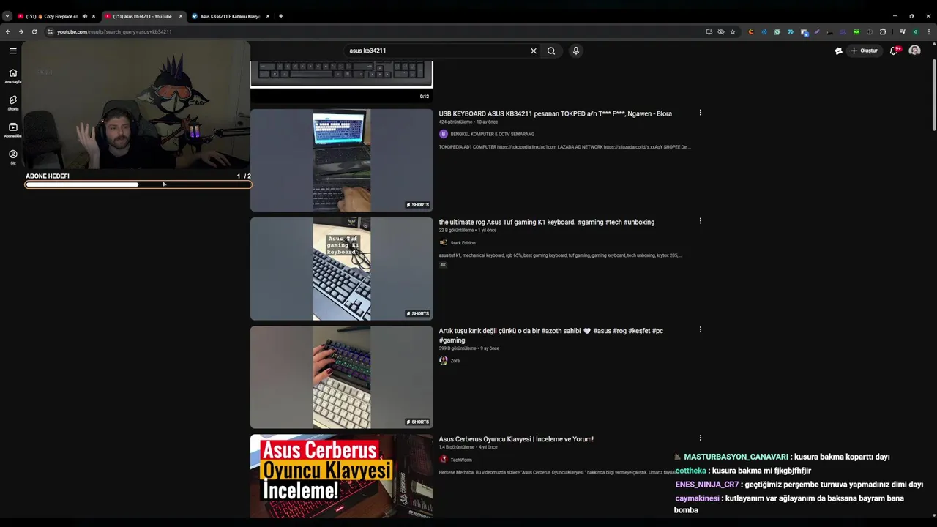937x527 pixels.
Task: Close the Cozy Fireplace tab
Action: (x=94, y=16)
